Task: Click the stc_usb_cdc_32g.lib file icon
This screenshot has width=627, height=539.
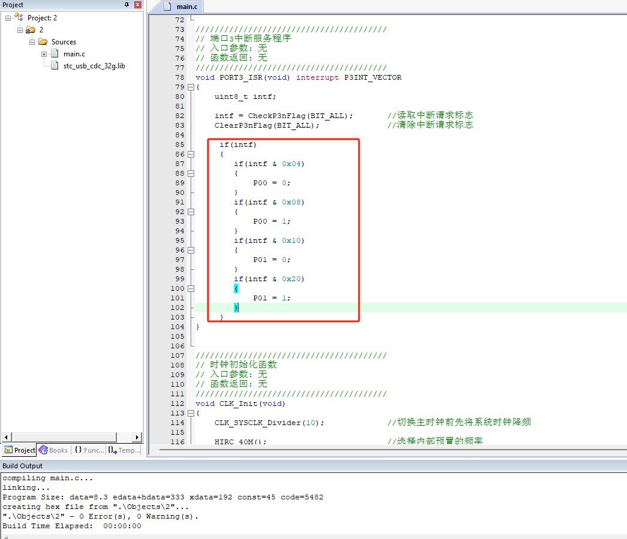Action: [x=55, y=65]
